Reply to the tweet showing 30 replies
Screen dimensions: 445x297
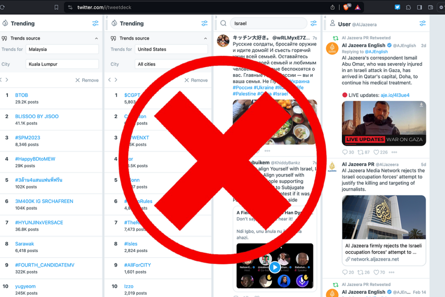[x=345, y=152]
